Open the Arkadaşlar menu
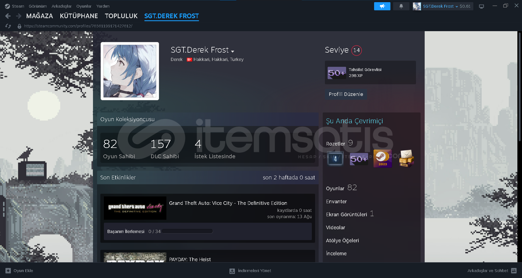 click(61, 6)
